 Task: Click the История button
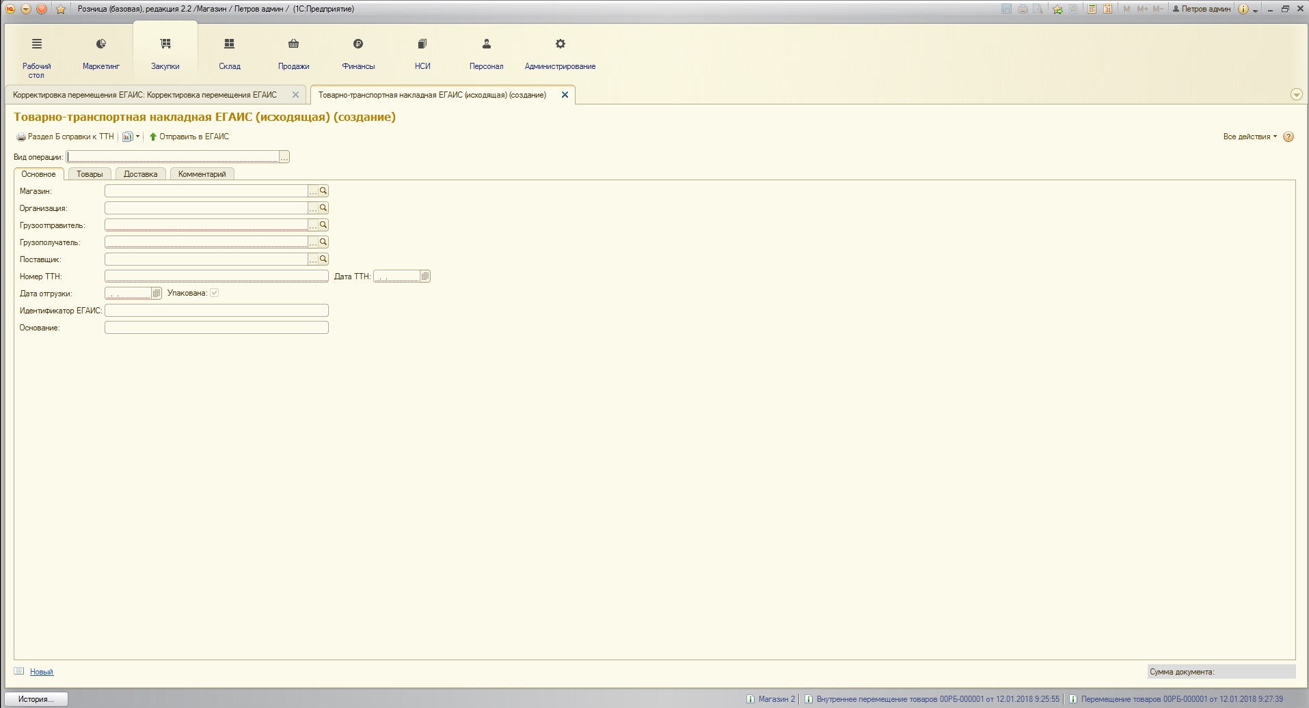36,699
